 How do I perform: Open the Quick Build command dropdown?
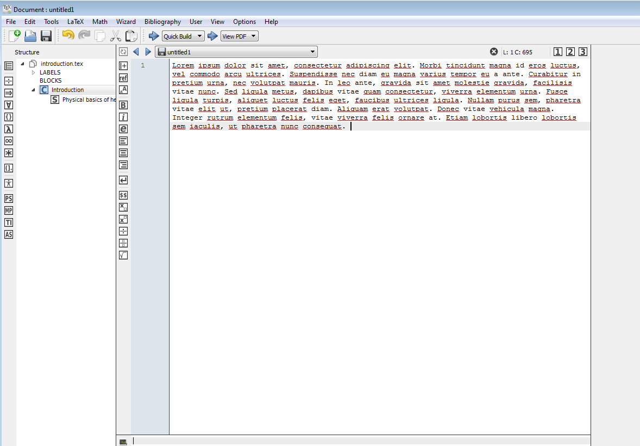pyautogui.click(x=183, y=36)
